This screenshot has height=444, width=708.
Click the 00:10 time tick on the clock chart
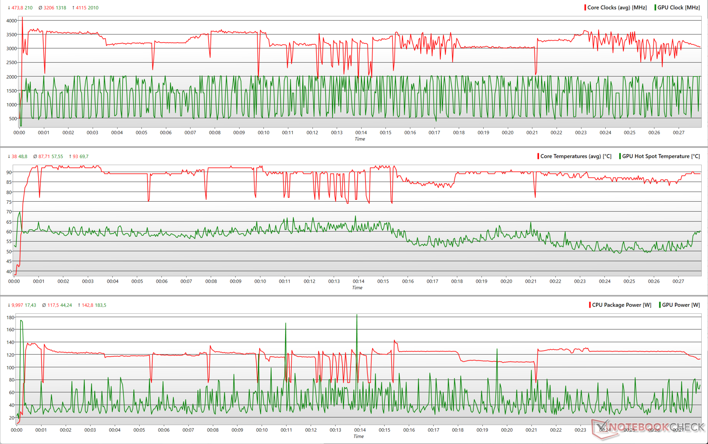tap(264, 132)
